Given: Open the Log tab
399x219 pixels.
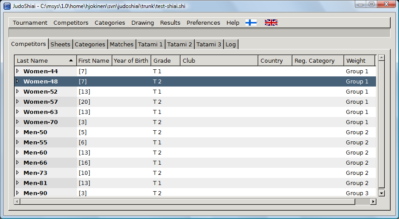Looking at the screenshot, I should click(x=230, y=44).
